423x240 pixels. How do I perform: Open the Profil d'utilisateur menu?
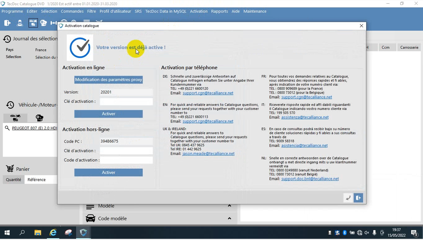pyautogui.click(x=115, y=11)
